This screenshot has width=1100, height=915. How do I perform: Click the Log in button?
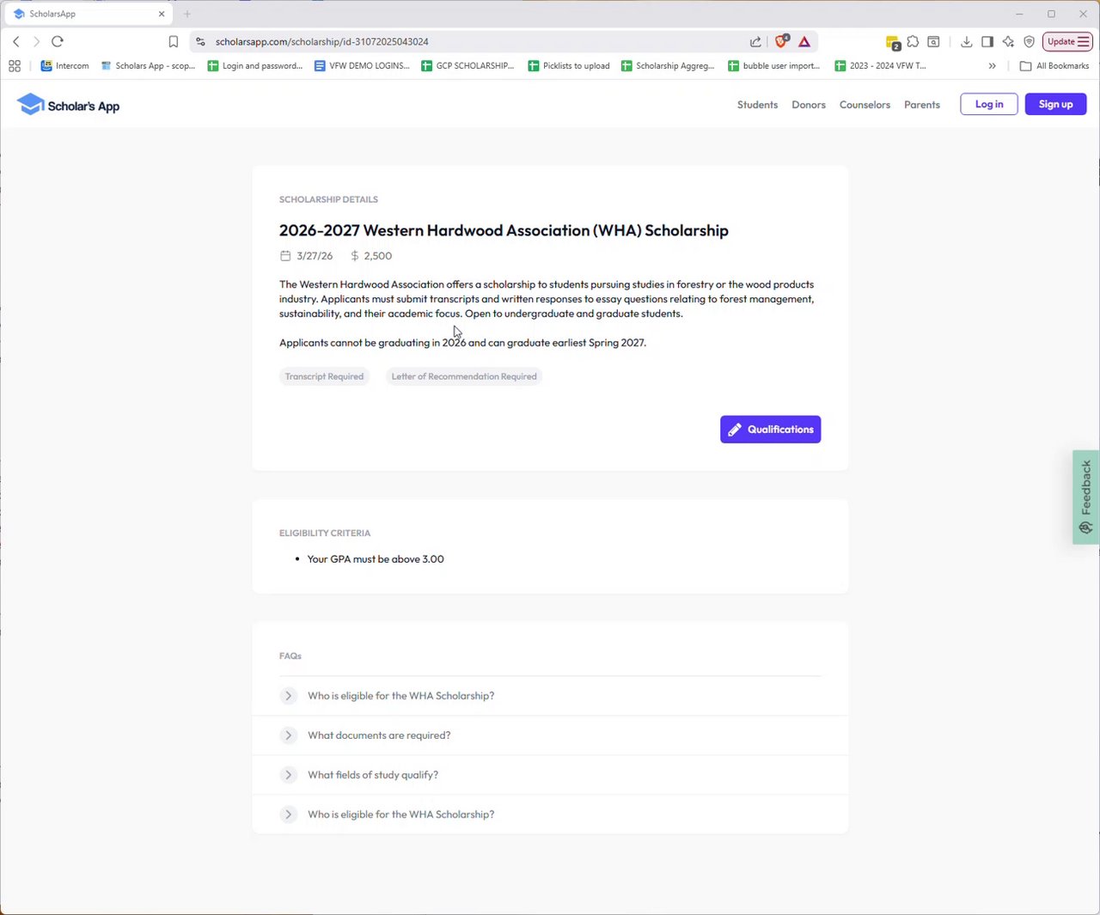tap(989, 104)
